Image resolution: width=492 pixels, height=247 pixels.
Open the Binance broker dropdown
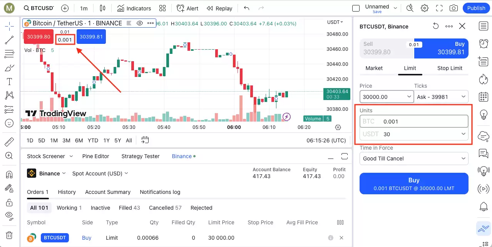[x=52, y=174]
